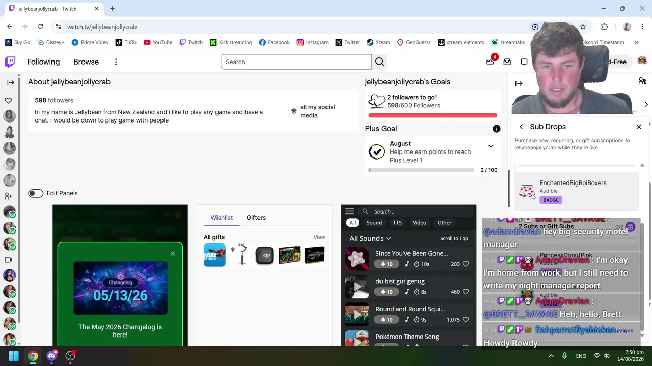The width and height of the screenshot is (652, 366).
Task: Open the All Sounds dropdown
Action: pyautogui.click(x=370, y=238)
